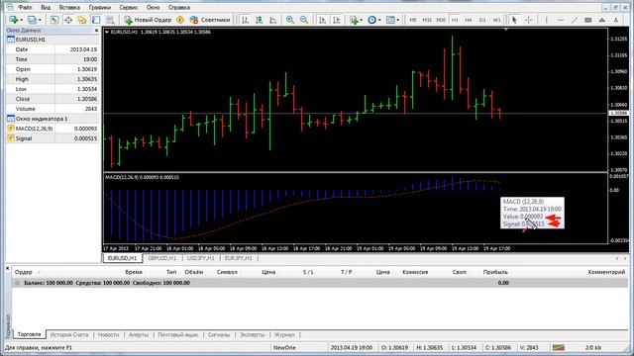Click the Templates toolbar icon
The height and width of the screenshot is (356, 634).
click(x=390, y=20)
